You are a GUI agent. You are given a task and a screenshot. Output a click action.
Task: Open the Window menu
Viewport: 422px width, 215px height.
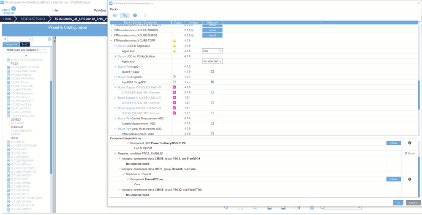pos(100,10)
